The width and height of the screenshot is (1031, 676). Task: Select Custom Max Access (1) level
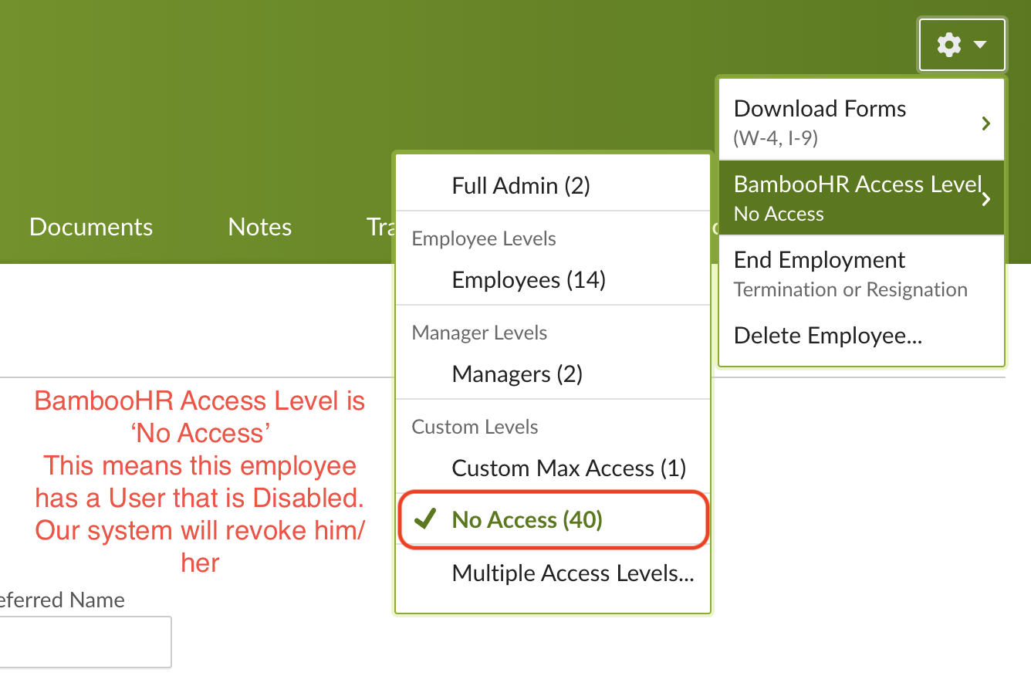tap(553, 468)
